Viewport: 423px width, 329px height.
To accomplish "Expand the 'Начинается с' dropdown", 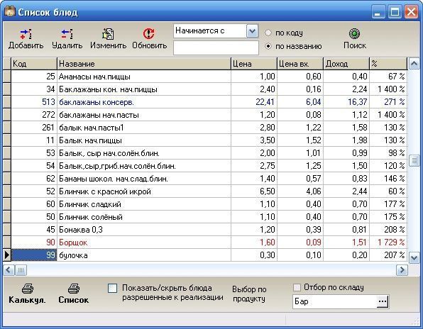I will tap(252, 31).
